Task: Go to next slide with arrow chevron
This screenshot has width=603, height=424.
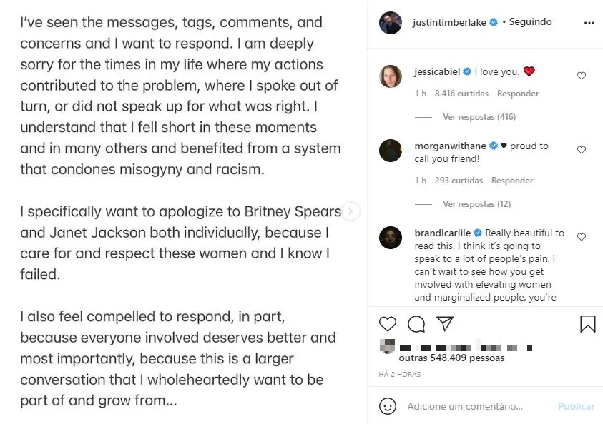Action: (350, 211)
